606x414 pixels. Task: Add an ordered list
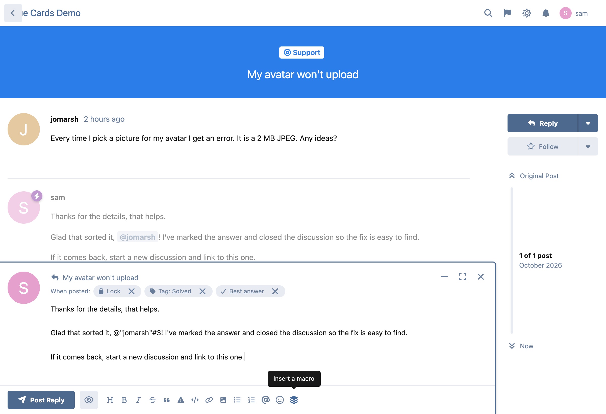(x=251, y=400)
